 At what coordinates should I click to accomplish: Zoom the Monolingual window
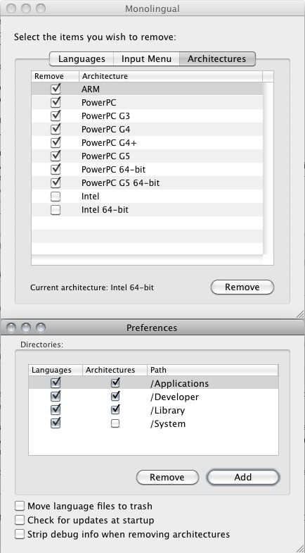[x=41, y=8]
